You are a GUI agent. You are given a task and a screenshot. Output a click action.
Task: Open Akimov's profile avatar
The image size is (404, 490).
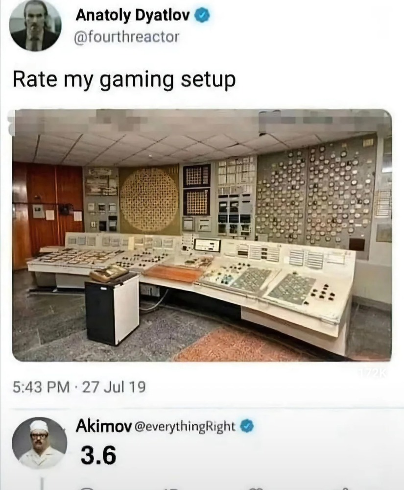(x=39, y=443)
